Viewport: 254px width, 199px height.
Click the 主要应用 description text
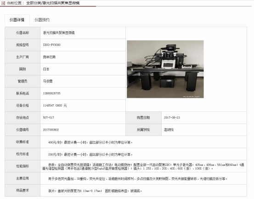coord(138,179)
